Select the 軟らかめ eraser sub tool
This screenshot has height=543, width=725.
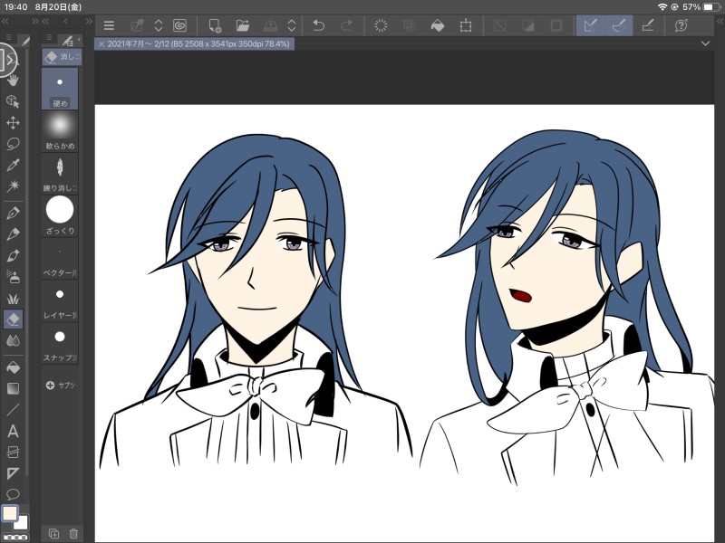(x=60, y=131)
